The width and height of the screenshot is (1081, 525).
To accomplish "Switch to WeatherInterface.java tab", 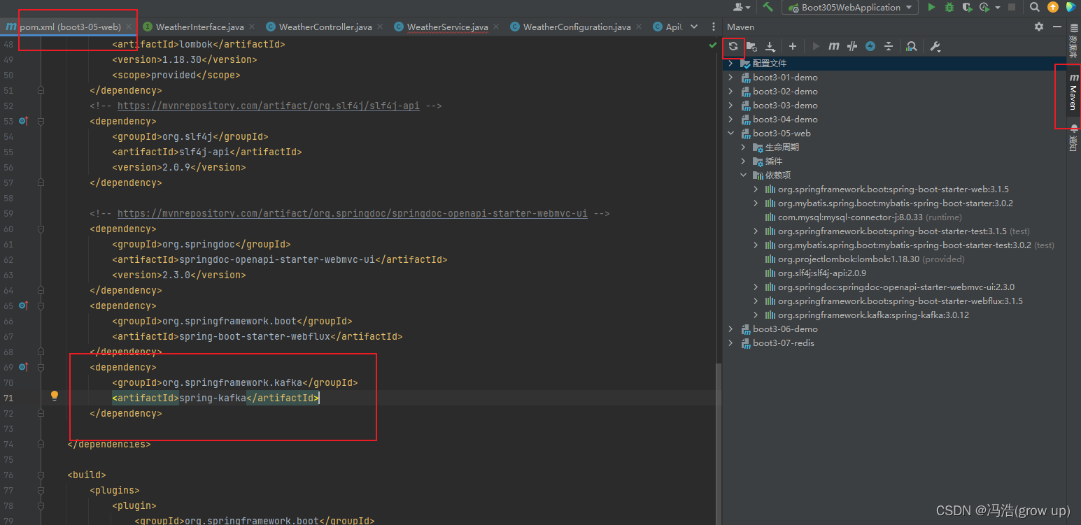I will click(199, 27).
